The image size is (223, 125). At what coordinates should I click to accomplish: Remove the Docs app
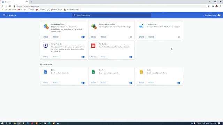coord(56,83)
